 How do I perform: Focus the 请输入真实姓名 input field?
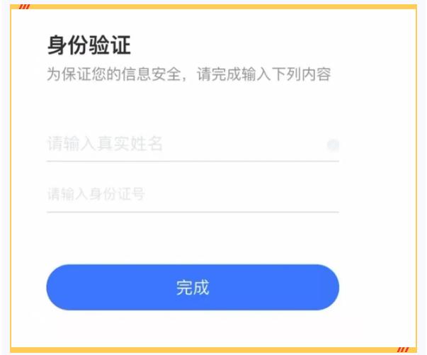(193, 144)
